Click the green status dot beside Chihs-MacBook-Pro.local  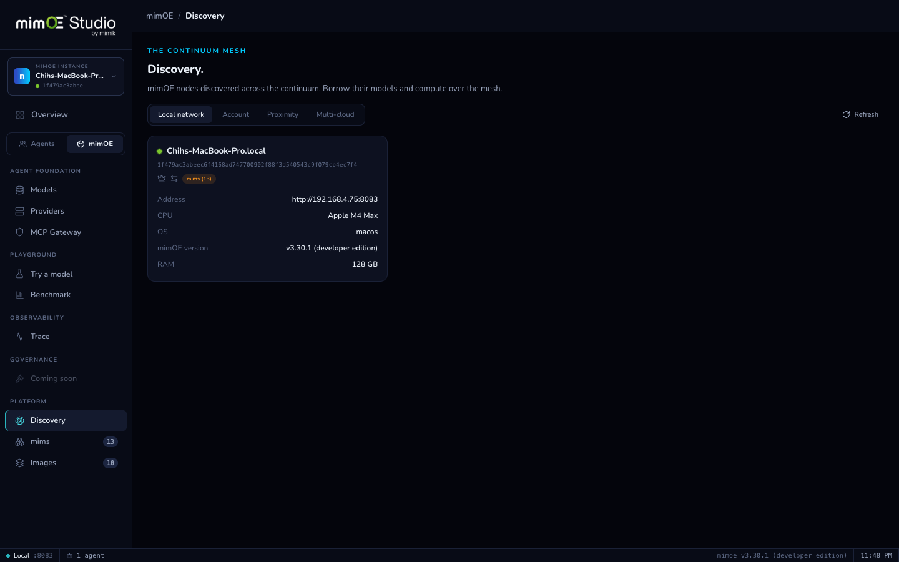coord(159,151)
